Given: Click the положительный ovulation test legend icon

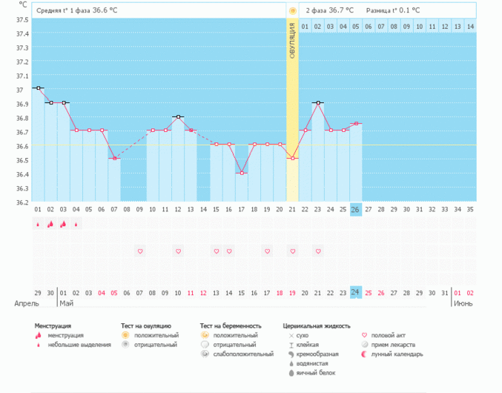Looking at the screenshot, I should (125, 335).
